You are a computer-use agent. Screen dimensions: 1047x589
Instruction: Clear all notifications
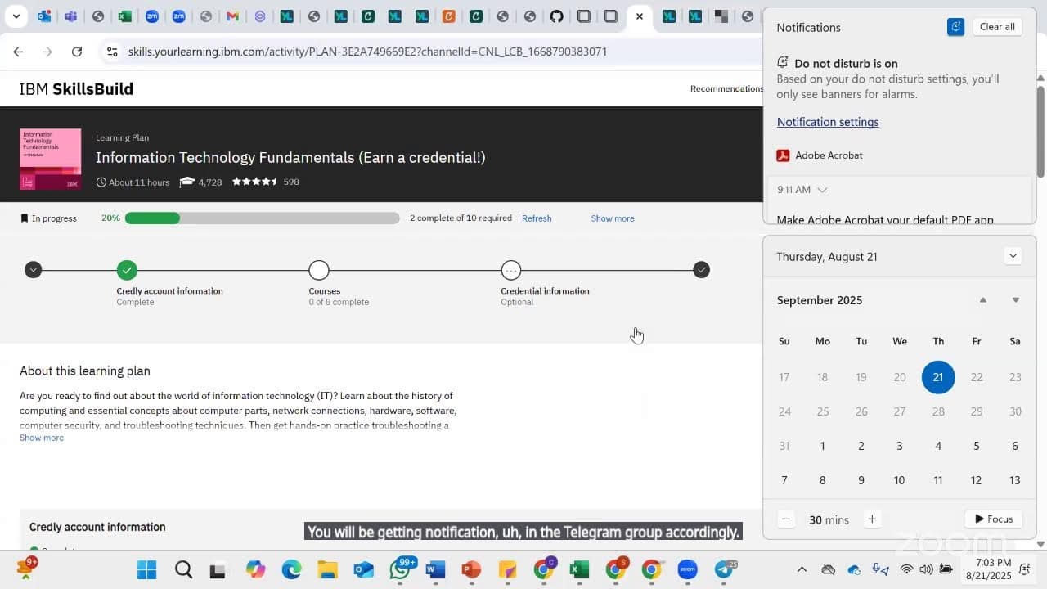point(997,27)
